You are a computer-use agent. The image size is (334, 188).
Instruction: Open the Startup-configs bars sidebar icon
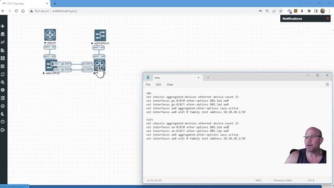(3, 50)
